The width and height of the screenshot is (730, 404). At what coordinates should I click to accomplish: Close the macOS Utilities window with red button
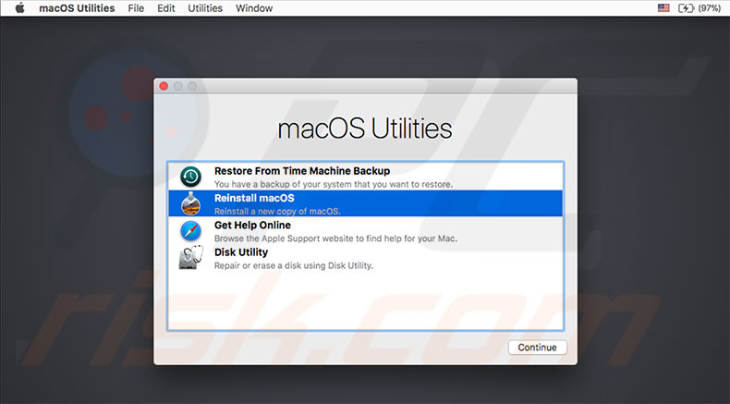164,86
